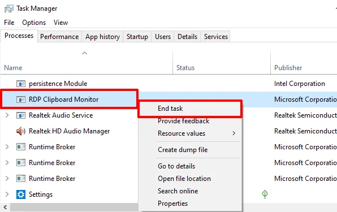The width and height of the screenshot is (337, 212).
Task: Click the RDP Clipboard Monitor process icon
Action: point(21,99)
